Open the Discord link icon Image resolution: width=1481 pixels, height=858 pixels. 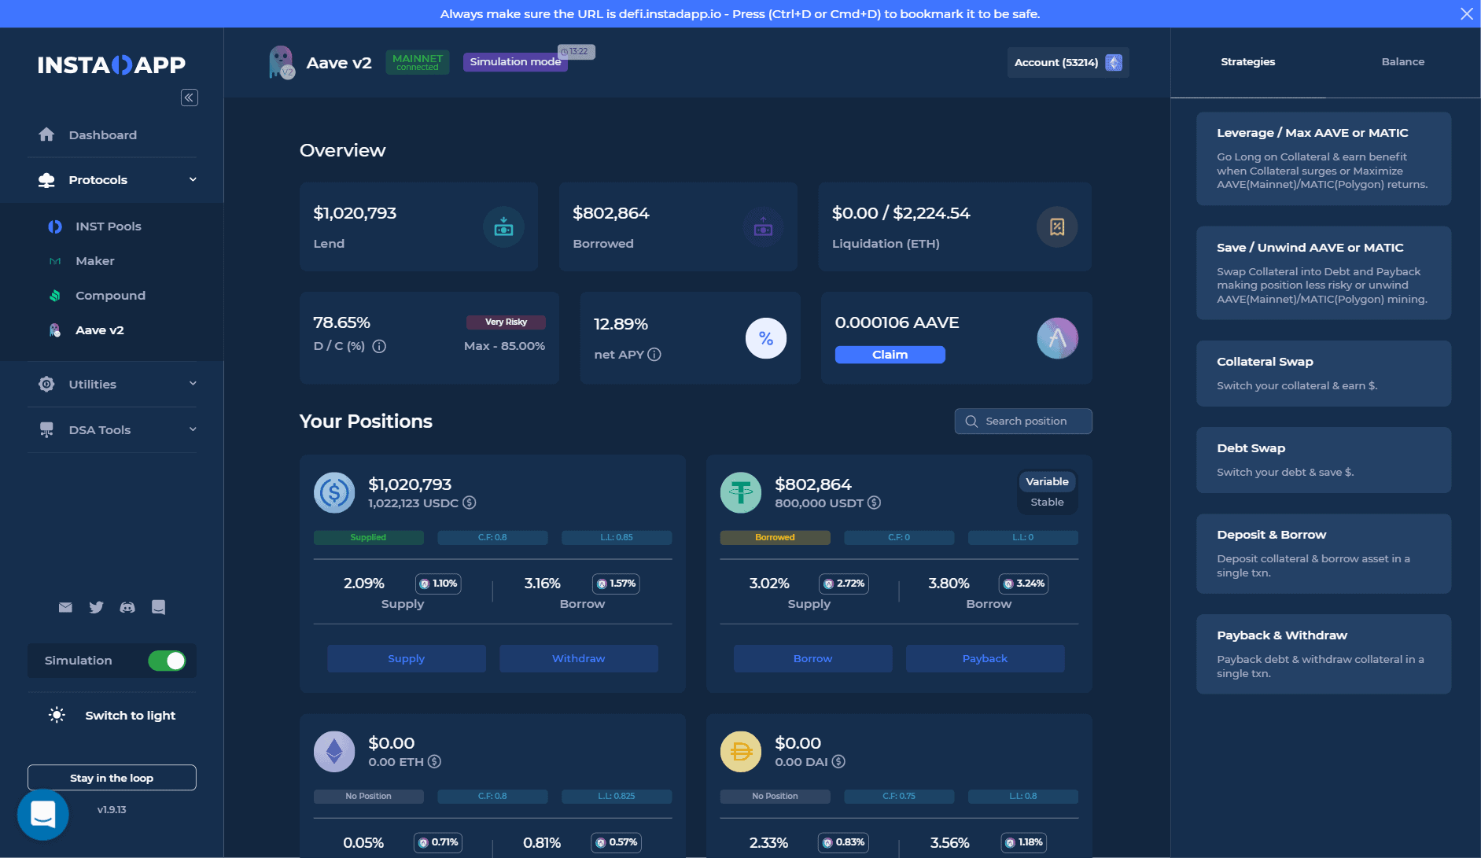coord(127,607)
